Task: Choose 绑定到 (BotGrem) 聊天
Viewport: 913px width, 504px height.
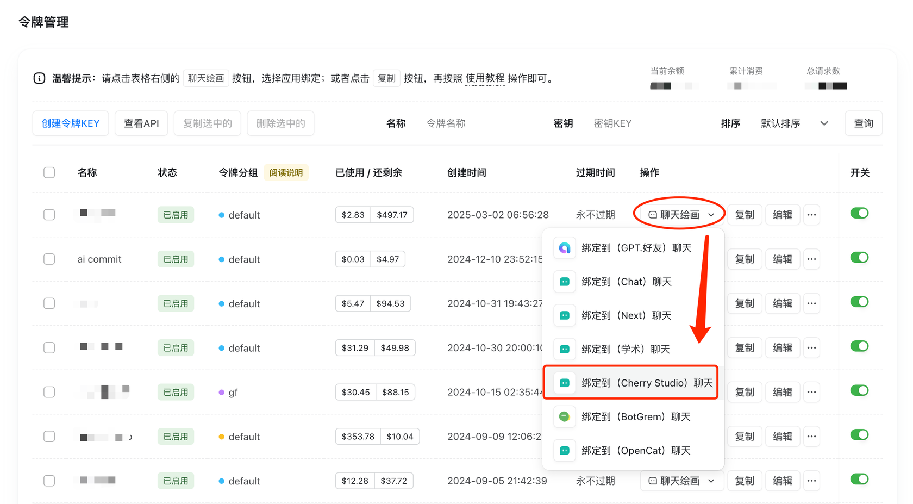Action: 634,416
